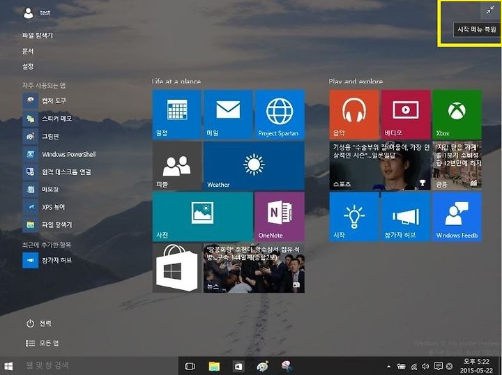Open 설정 from the Start menu
The width and height of the screenshot is (502, 375).
pos(28,66)
